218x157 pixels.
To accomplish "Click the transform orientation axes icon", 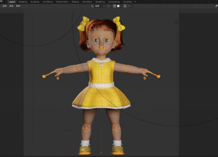I will 93,6.
